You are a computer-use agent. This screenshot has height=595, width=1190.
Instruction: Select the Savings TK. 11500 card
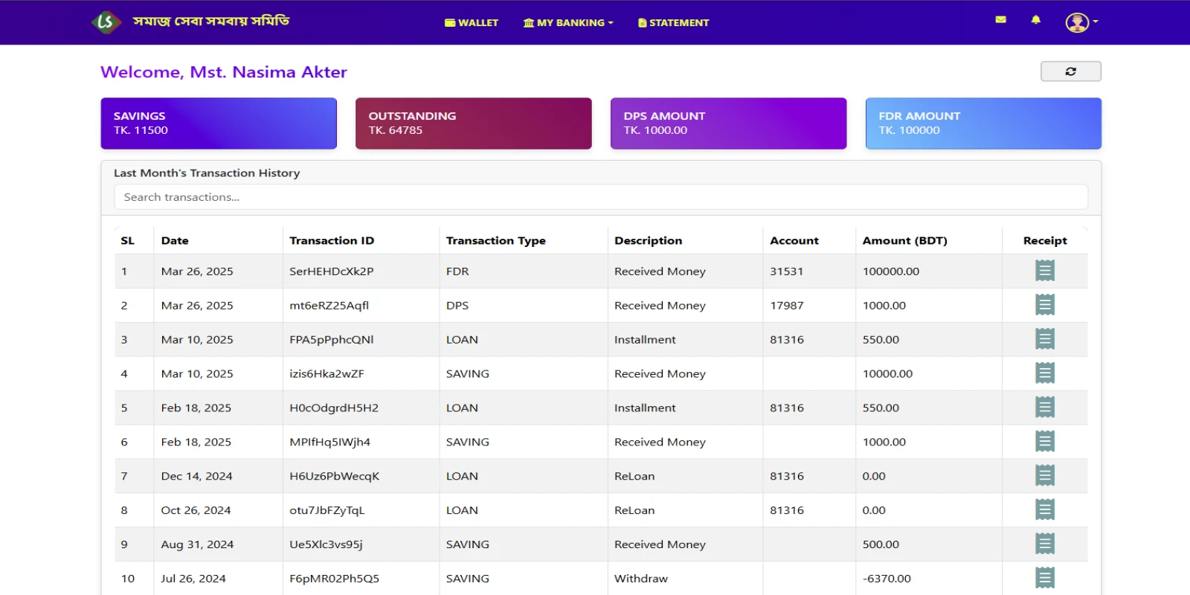(x=219, y=123)
